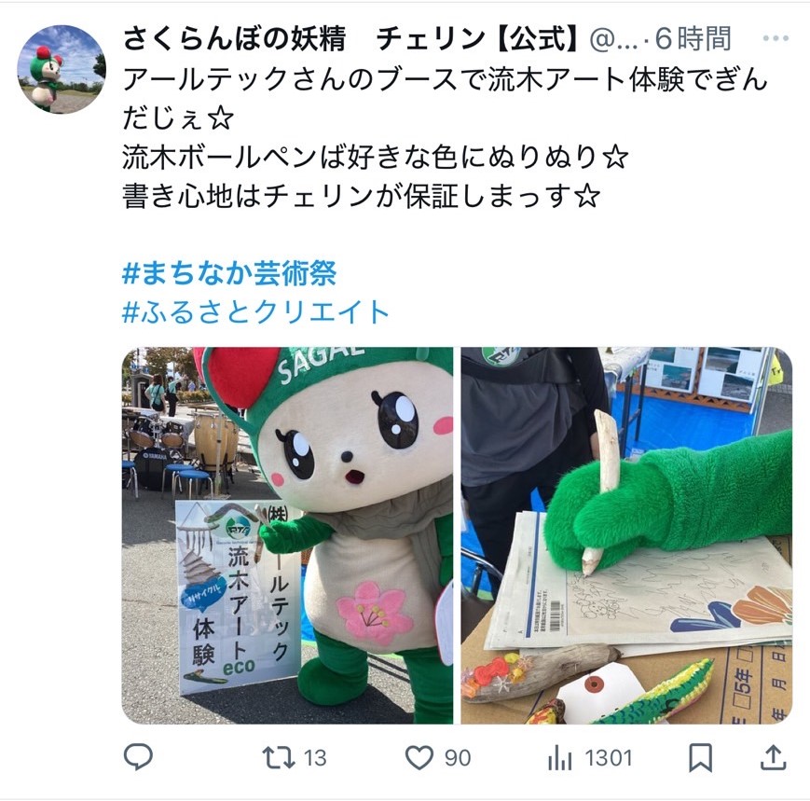Open the three-dot more options menu

point(775,38)
